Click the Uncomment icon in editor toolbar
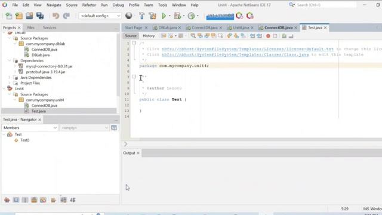 point(291,36)
